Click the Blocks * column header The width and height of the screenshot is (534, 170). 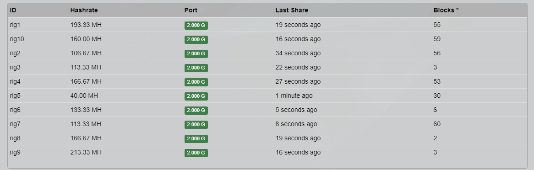[446, 10]
